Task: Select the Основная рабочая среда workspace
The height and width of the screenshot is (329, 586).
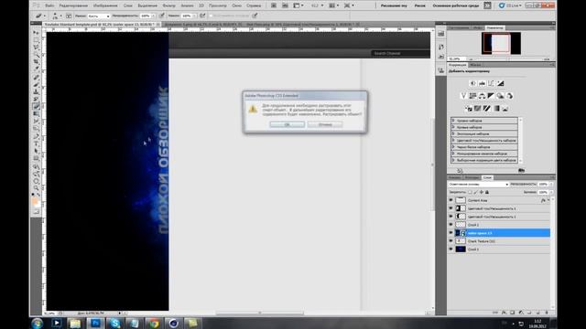Action: pyautogui.click(x=456, y=5)
